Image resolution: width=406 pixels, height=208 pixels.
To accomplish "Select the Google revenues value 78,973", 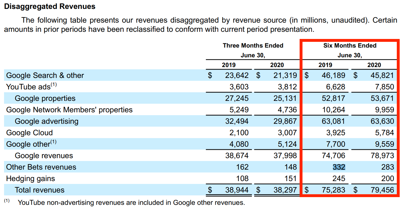I will pos(382,156).
